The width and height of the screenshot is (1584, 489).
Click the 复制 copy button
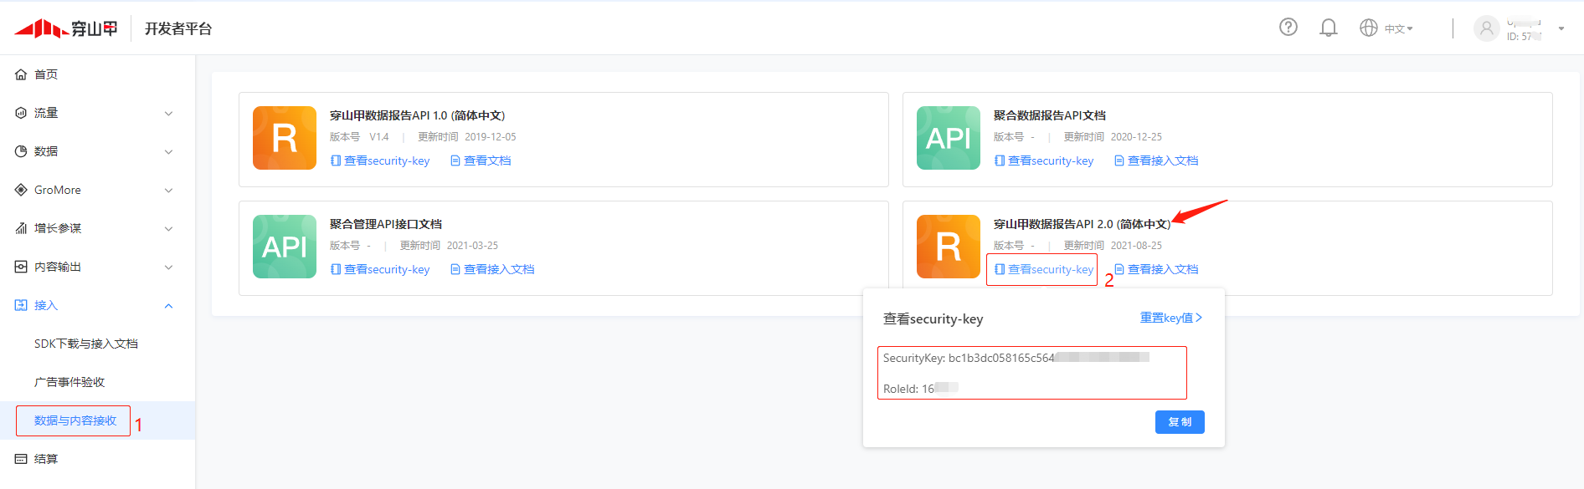point(1180,422)
